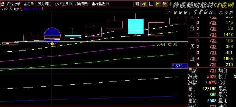The width and height of the screenshot is (236, 107).
Task: Open the 分析工具 menu
Action: [61, 4]
